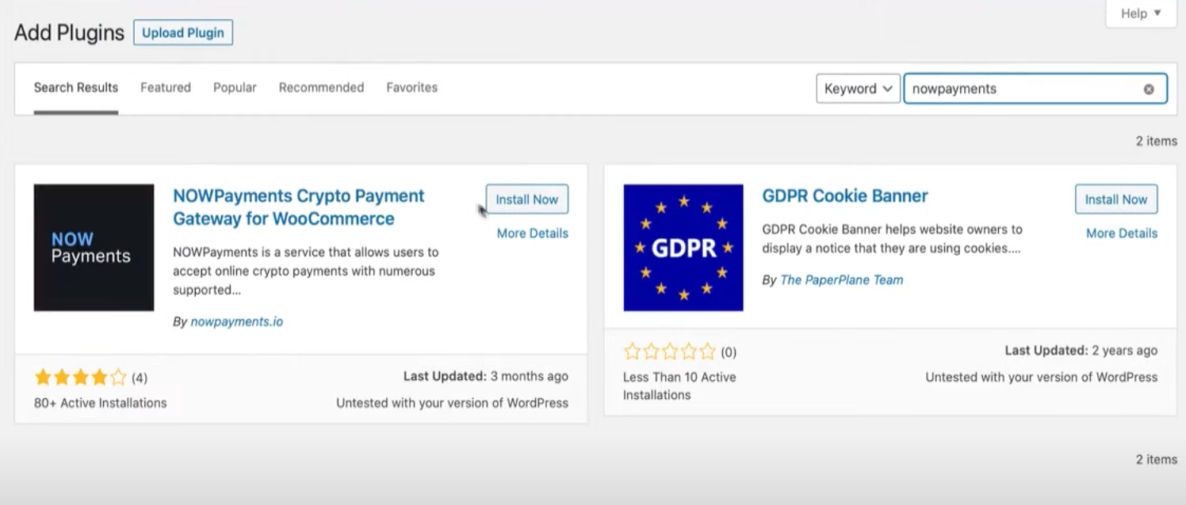Click the Add Plugins page heading

click(x=70, y=33)
